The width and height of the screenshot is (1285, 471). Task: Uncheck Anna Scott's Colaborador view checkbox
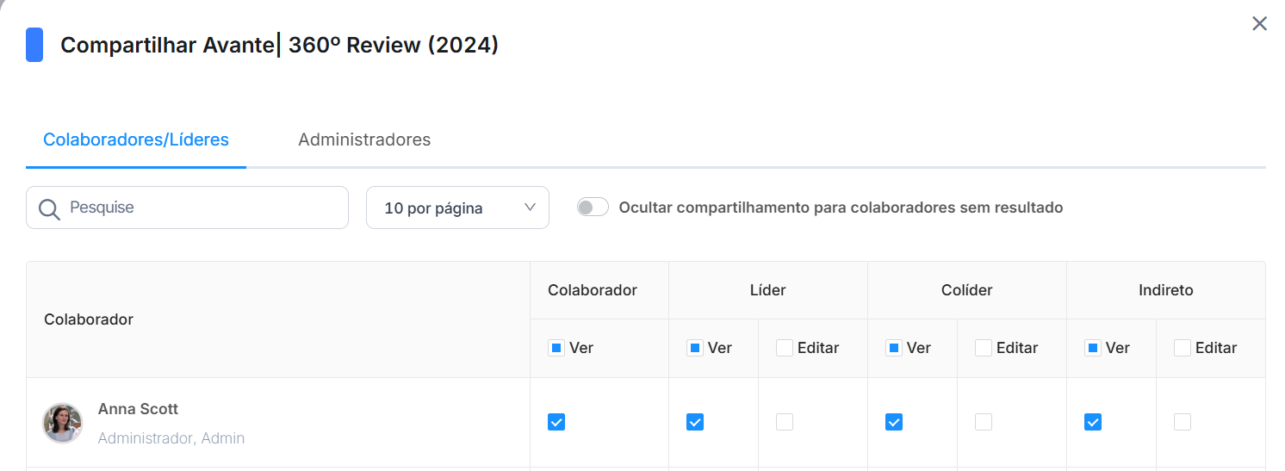[x=556, y=422]
